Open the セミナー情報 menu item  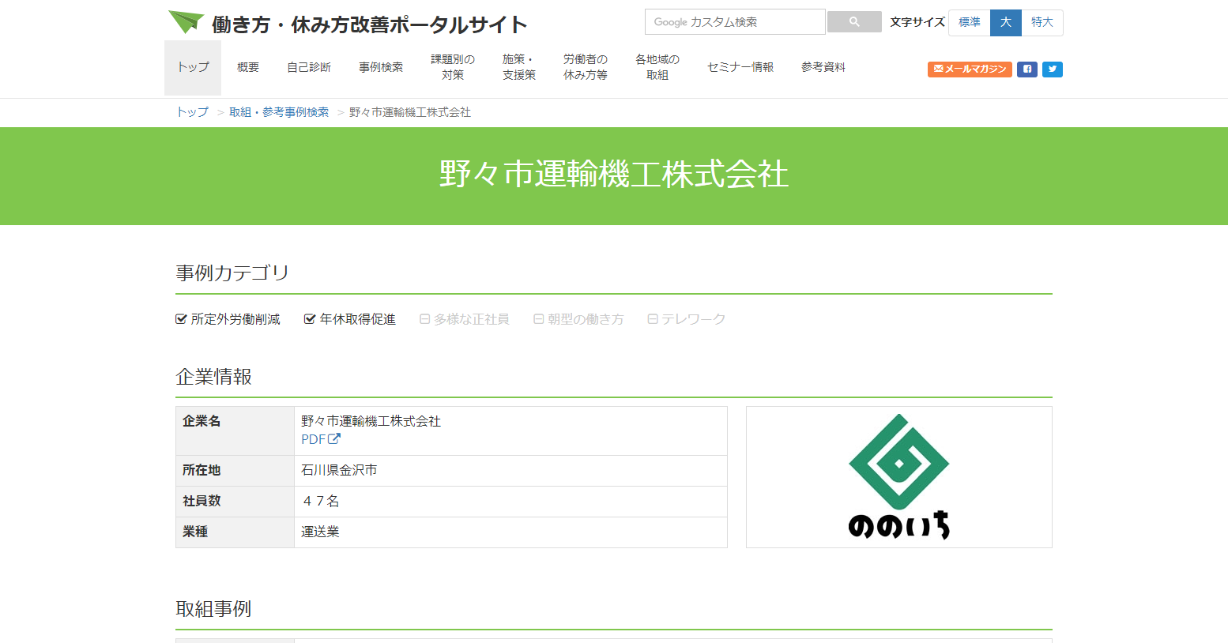[740, 67]
